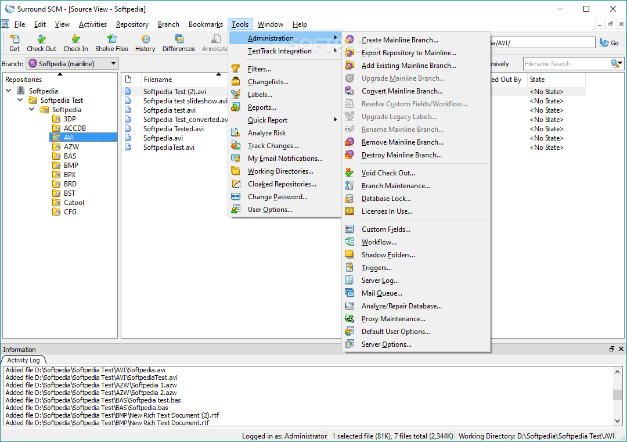Screen dimensions: 627x442
Task: Select file SoftpediaTest.avi
Action: tap(169, 147)
